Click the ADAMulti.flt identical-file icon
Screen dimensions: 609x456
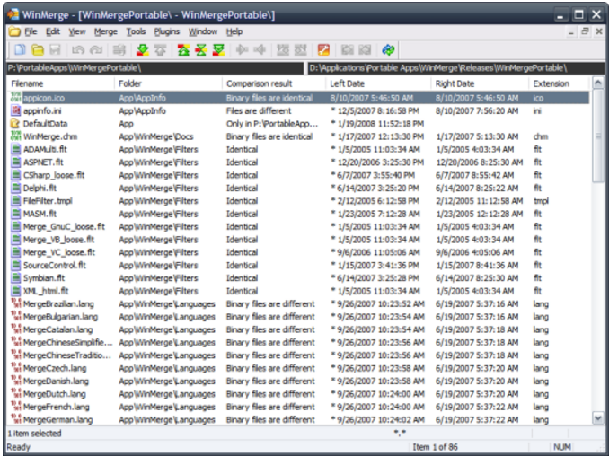click(15, 149)
